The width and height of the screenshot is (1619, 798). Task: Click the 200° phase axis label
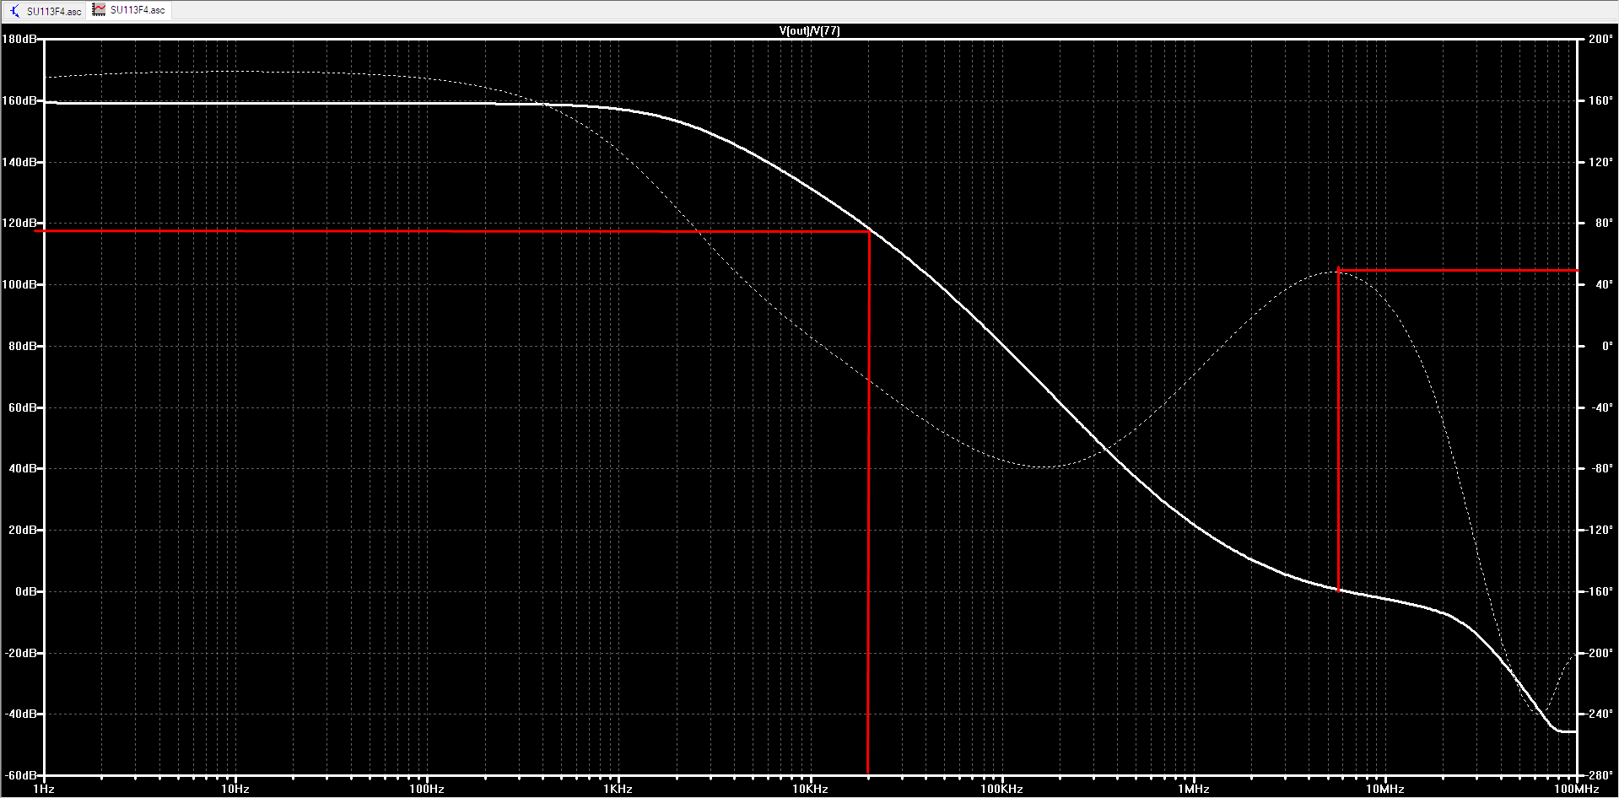click(1600, 39)
